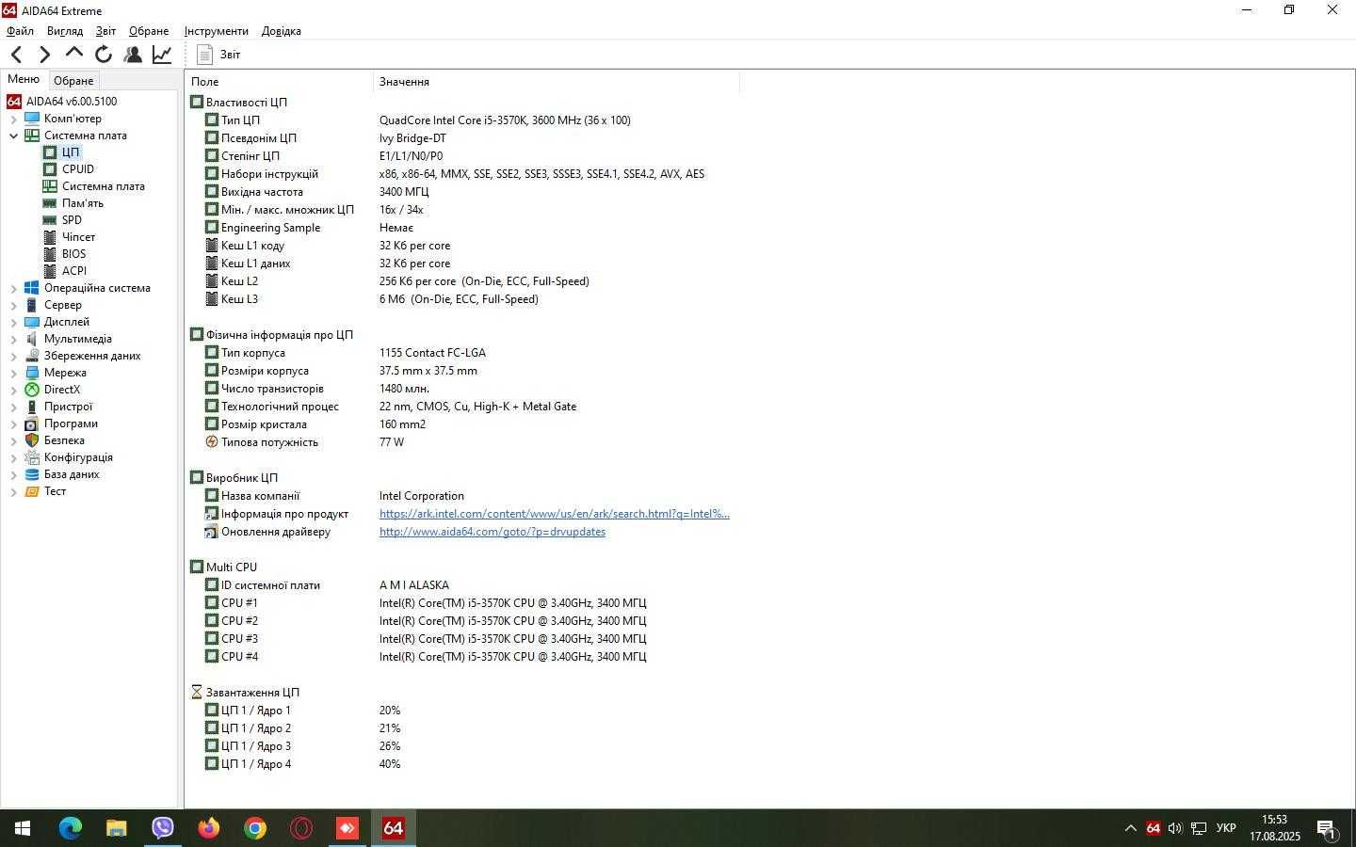Select the Системна плата child item icon

pyautogui.click(x=50, y=186)
